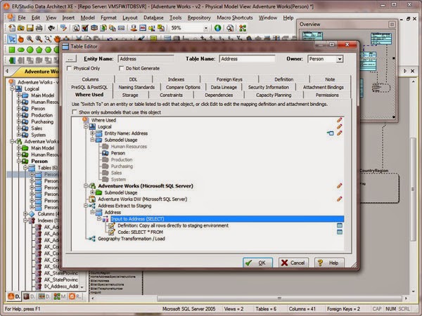422x316 pixels.
Task: Click the globe icon in main toolbar
Action: point(218,27)
